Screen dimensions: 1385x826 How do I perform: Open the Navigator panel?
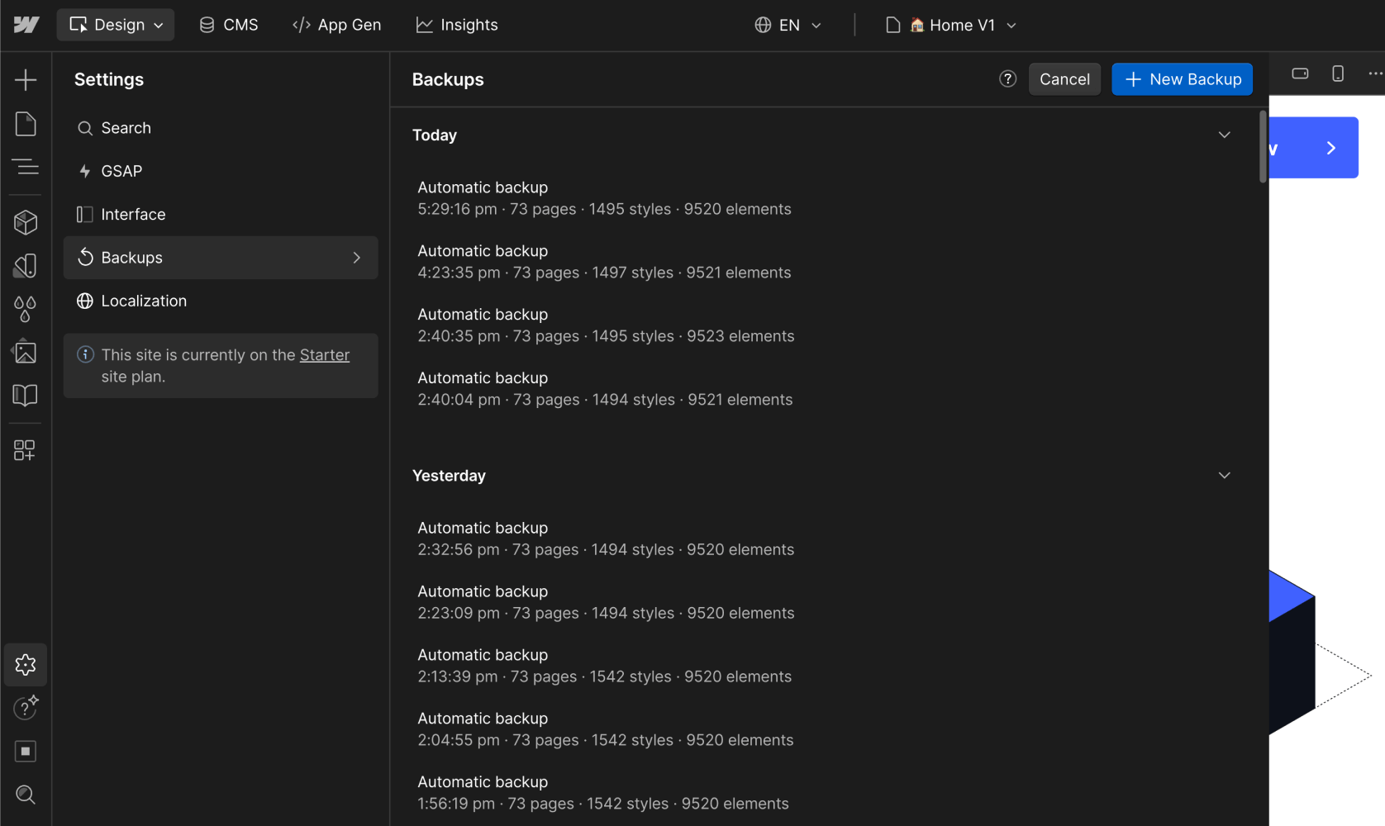pyautogui.click(x=26, y=167)
